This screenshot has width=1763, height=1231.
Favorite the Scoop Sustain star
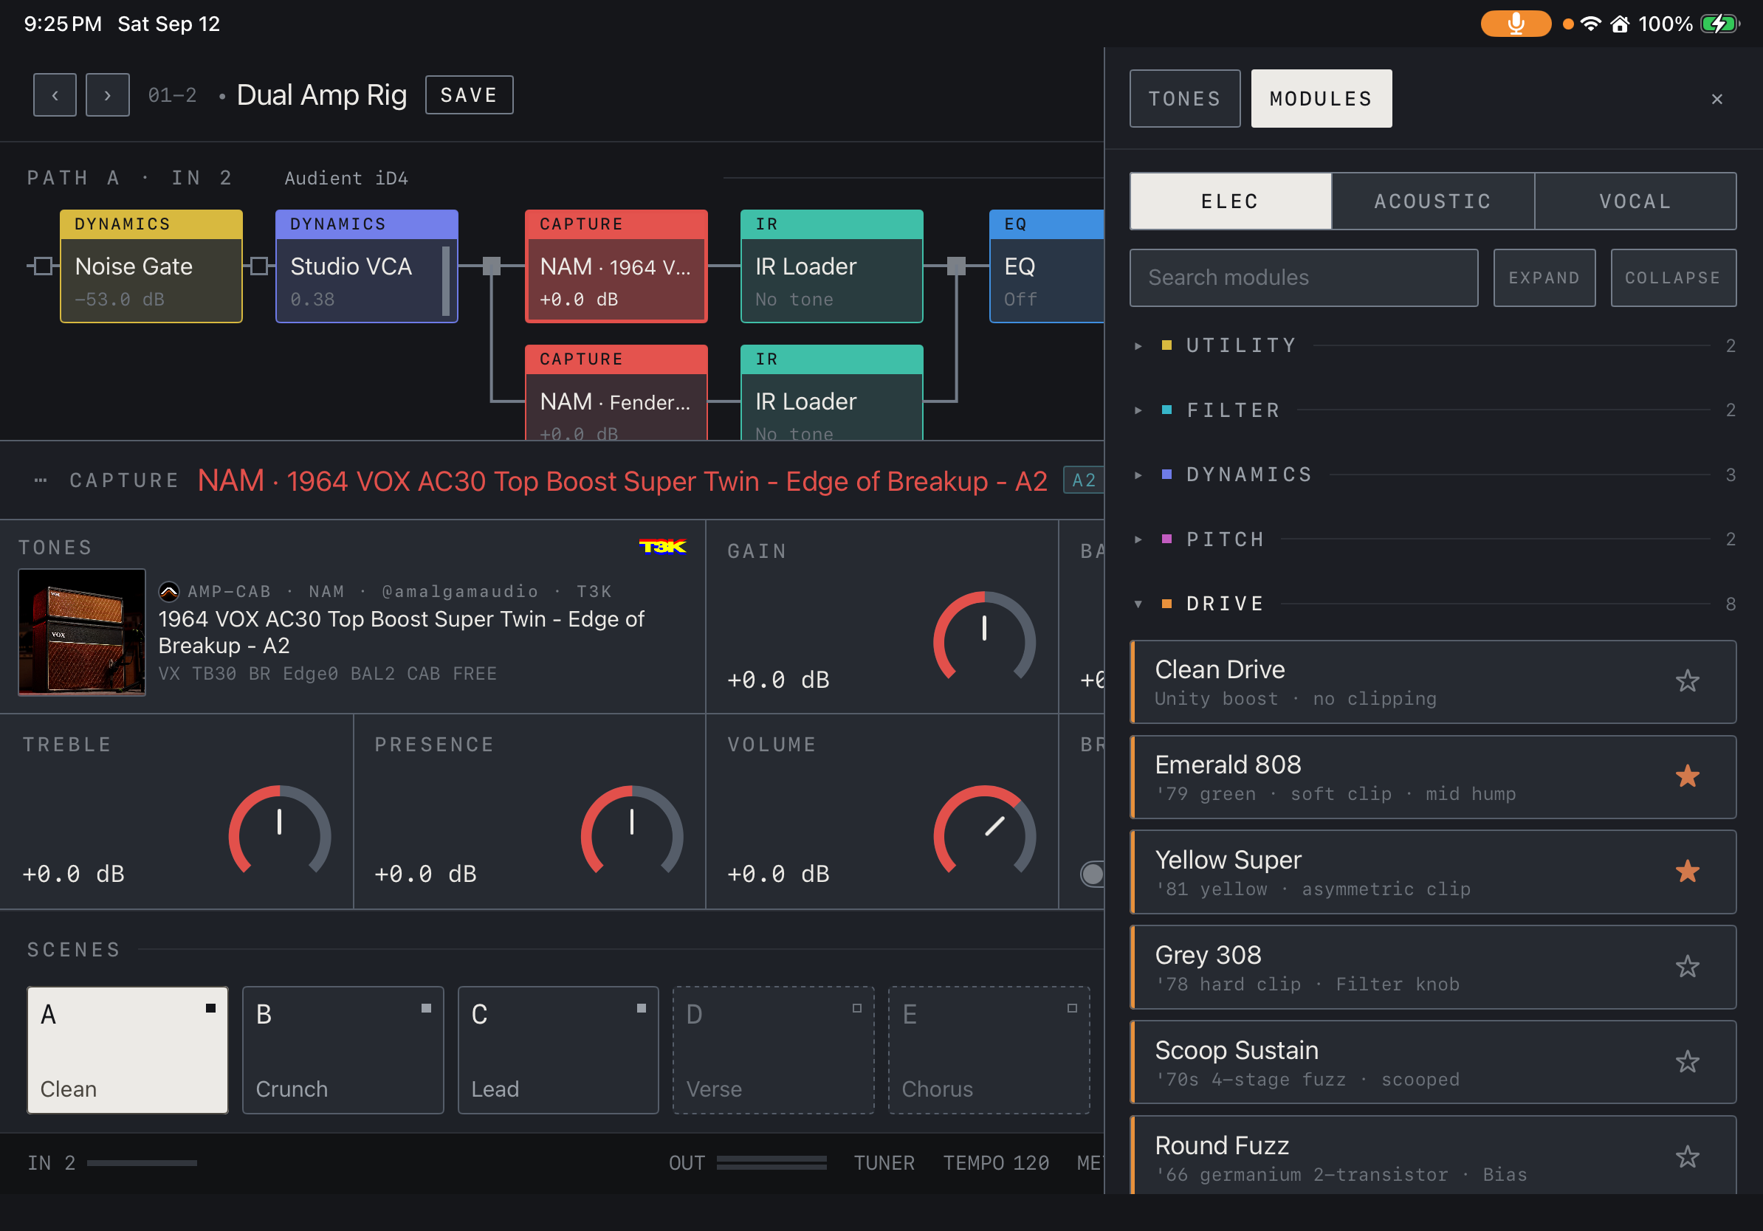click(x=1687, y=1062)
